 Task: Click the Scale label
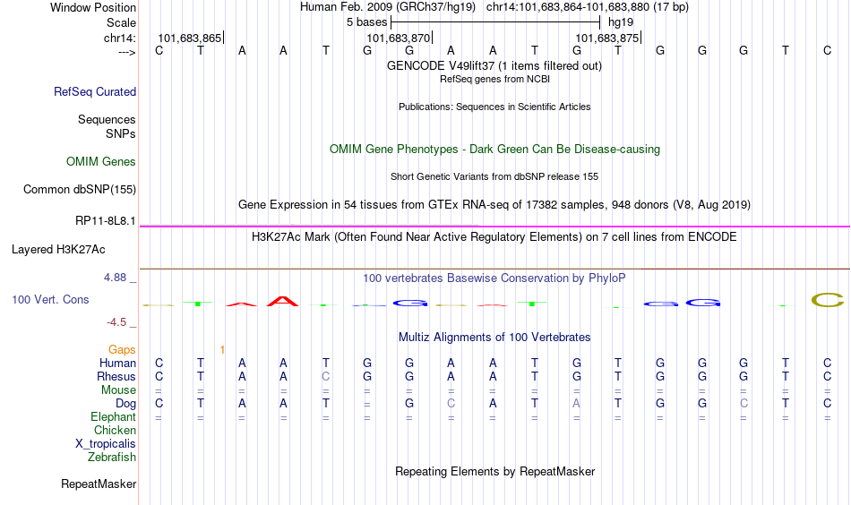(x=121, y=22)
